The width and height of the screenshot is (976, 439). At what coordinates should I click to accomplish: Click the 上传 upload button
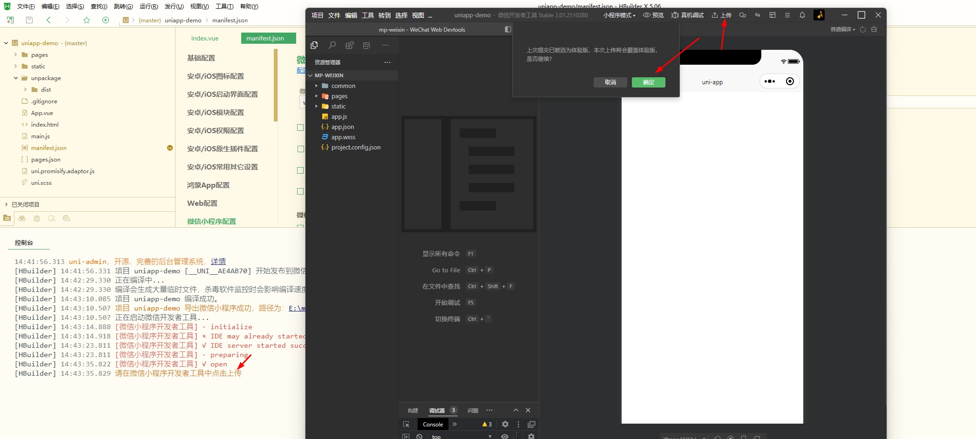(721, 15)
